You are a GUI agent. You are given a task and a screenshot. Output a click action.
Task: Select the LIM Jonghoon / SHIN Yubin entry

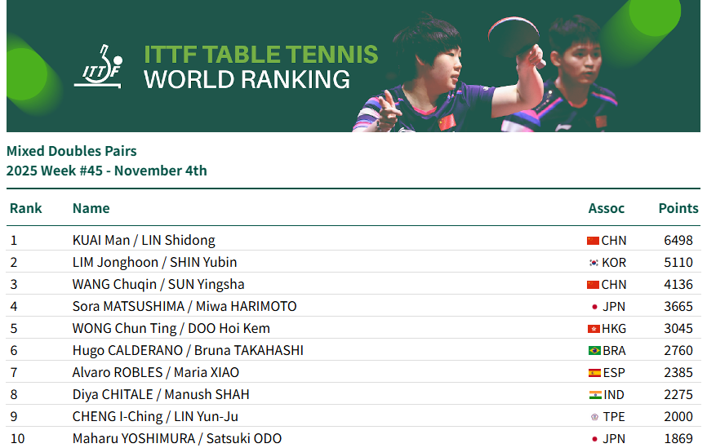(x=154, y=263)
